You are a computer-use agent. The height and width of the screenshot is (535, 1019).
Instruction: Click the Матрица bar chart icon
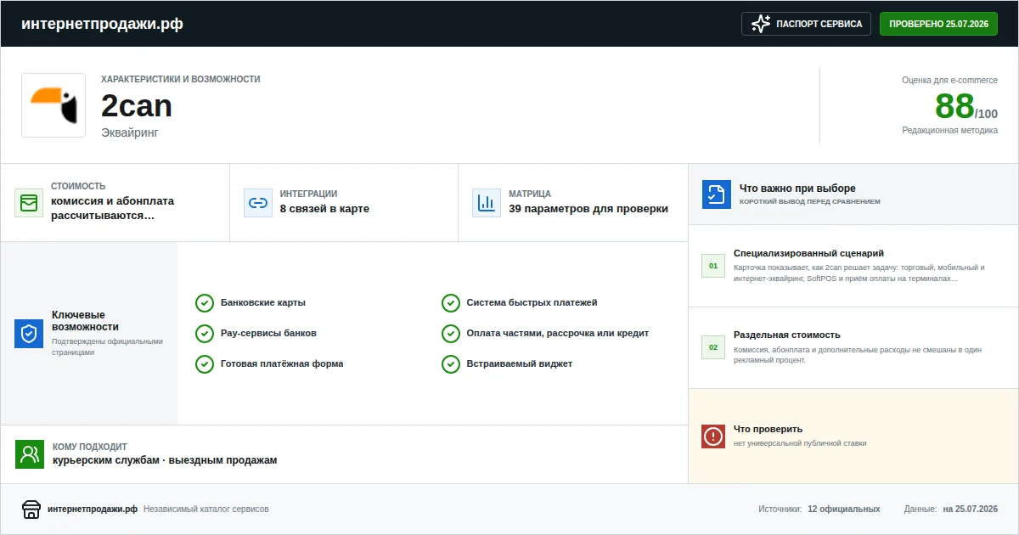(x=487, y=203)
